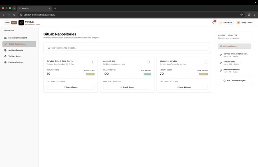
Task: Click the All repositories stack icon
Action: pos(221,46)
